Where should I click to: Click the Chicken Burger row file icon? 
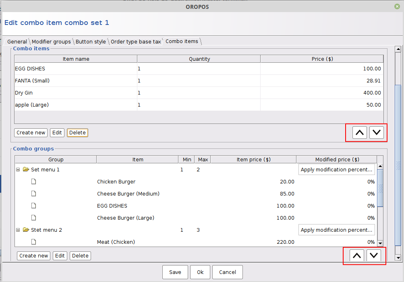pos(33,182)
